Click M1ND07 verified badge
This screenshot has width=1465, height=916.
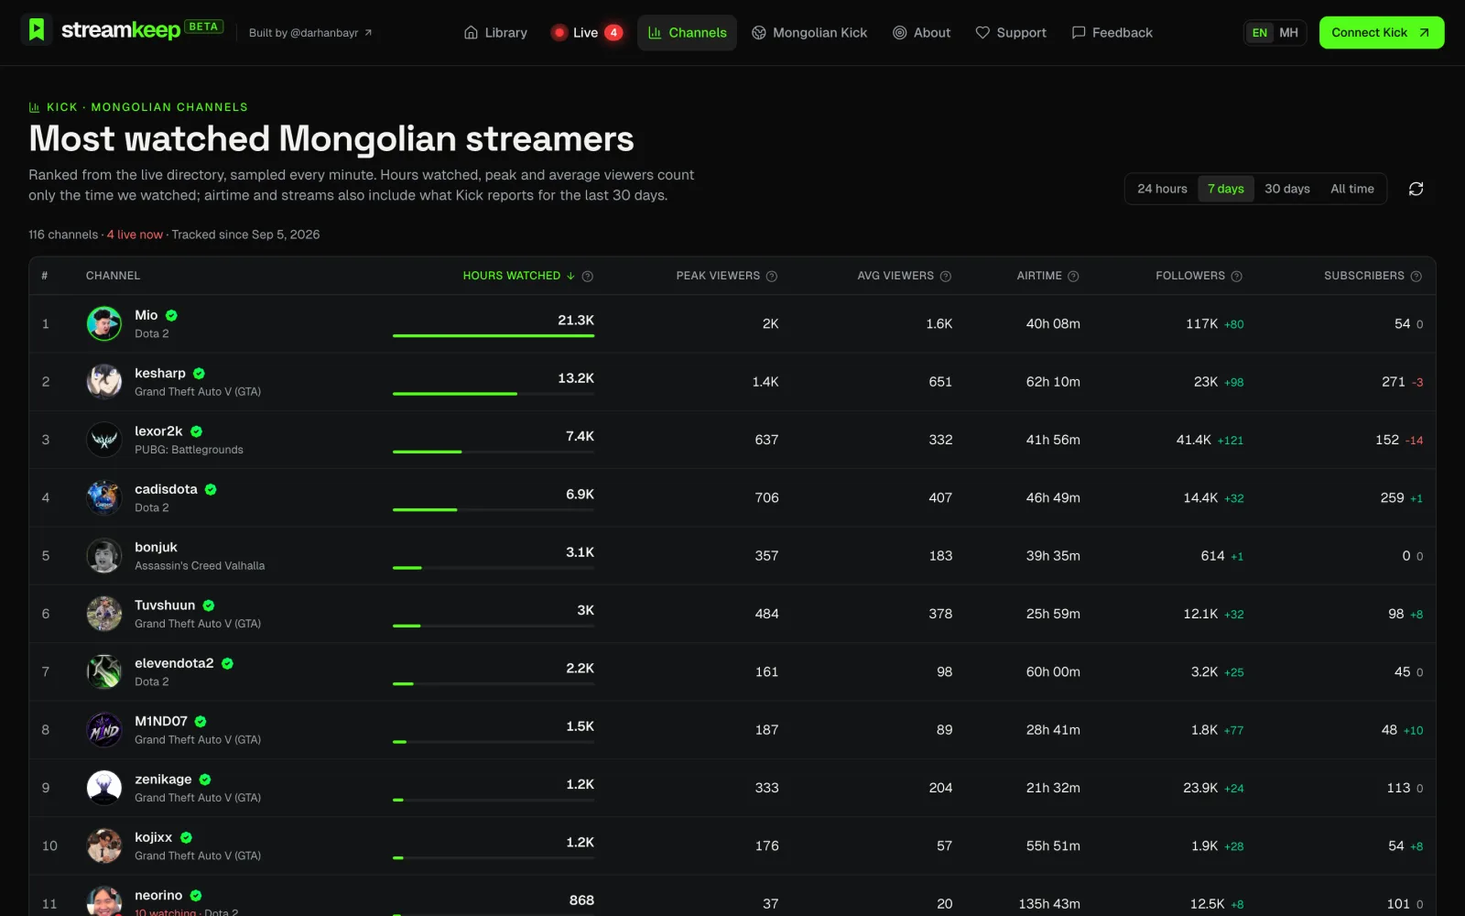tap(201, 721)
